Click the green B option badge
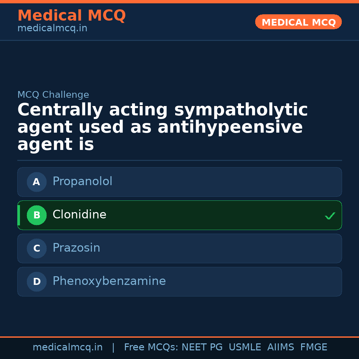The width and height of the screenshot is (359, 359). [37, 215]
